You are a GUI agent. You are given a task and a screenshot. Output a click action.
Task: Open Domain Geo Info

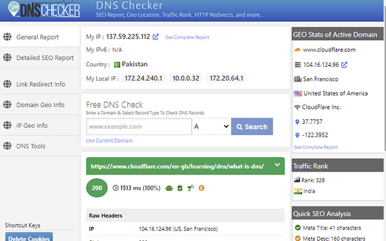click(40, 105)
